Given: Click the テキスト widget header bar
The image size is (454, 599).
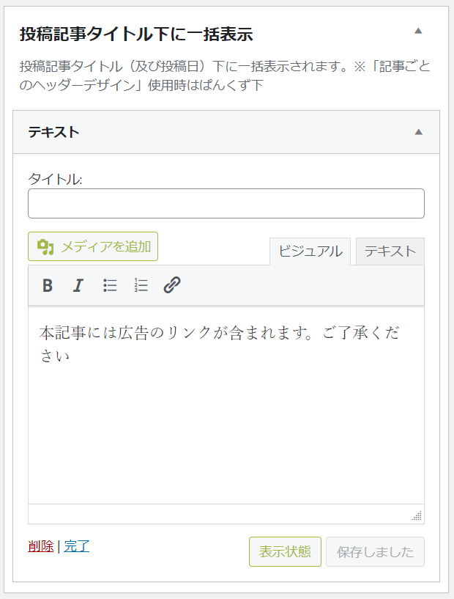Looking at the screenshot, I should (x=226, y=132).
